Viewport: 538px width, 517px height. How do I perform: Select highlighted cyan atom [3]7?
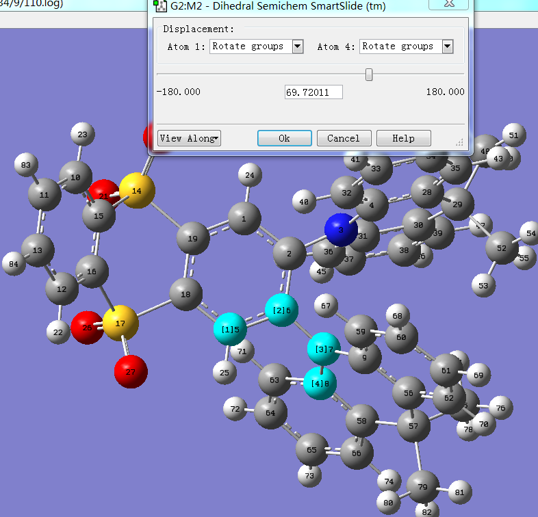324,349
